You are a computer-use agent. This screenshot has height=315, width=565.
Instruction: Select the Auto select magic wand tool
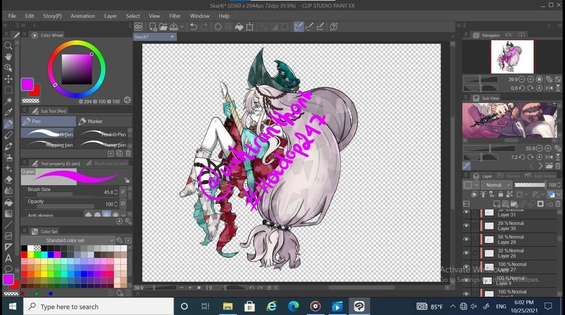coord(8,101)
